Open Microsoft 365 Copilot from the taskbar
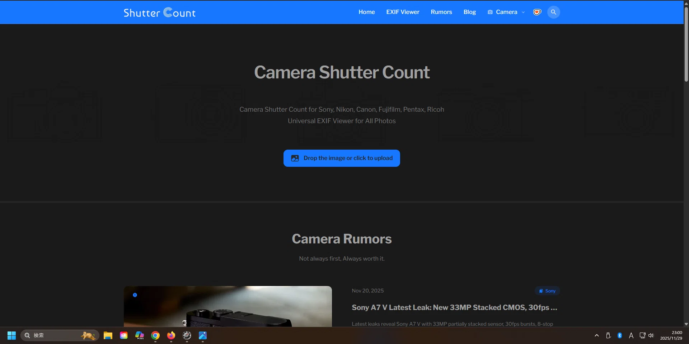Viewport: 689px width, 344px height. pos(140,335)
